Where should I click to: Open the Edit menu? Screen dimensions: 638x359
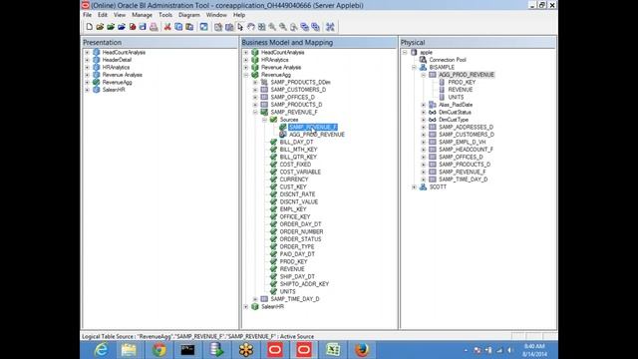coord(103,15)
